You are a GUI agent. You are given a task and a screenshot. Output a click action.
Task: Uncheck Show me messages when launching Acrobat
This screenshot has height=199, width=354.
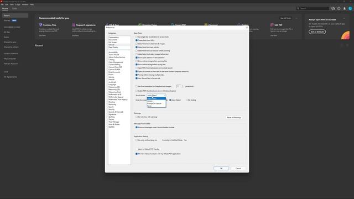tap(137, 127)
